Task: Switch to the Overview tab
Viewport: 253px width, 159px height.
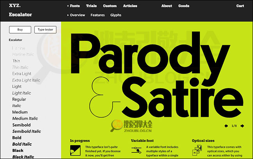Action: tap(77, 15)
